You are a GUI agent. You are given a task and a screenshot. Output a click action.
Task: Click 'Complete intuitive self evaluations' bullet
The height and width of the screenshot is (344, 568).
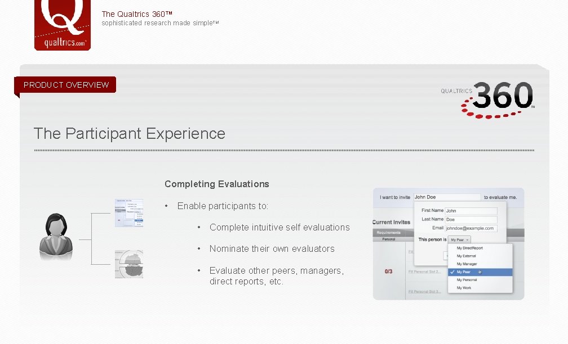279,227
